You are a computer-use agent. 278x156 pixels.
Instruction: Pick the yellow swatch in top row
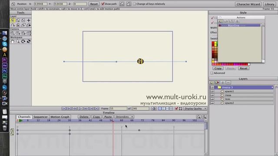coord(215,43)
